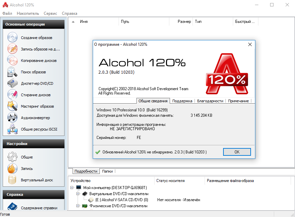Image resolution: width=295 pixels, height=217 pixels.
Task: Click the Быстрый column header
Action: [245, 22]
